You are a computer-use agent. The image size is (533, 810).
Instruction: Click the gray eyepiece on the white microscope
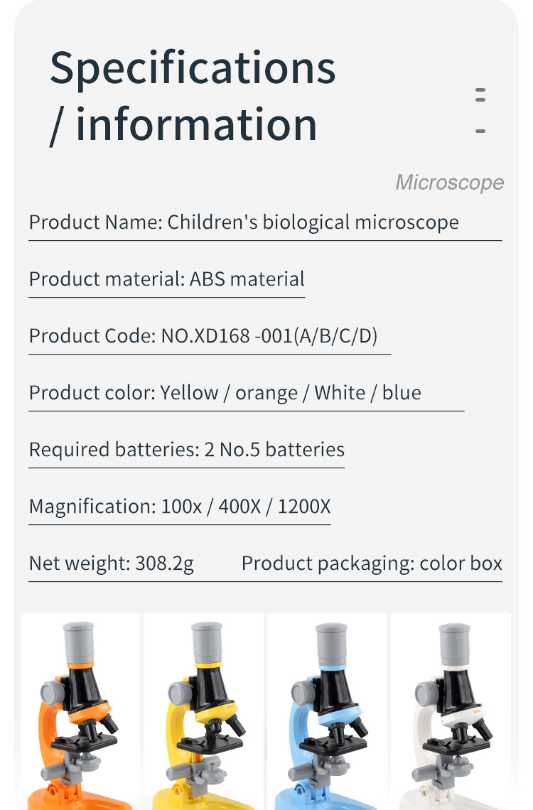point(454,643)
